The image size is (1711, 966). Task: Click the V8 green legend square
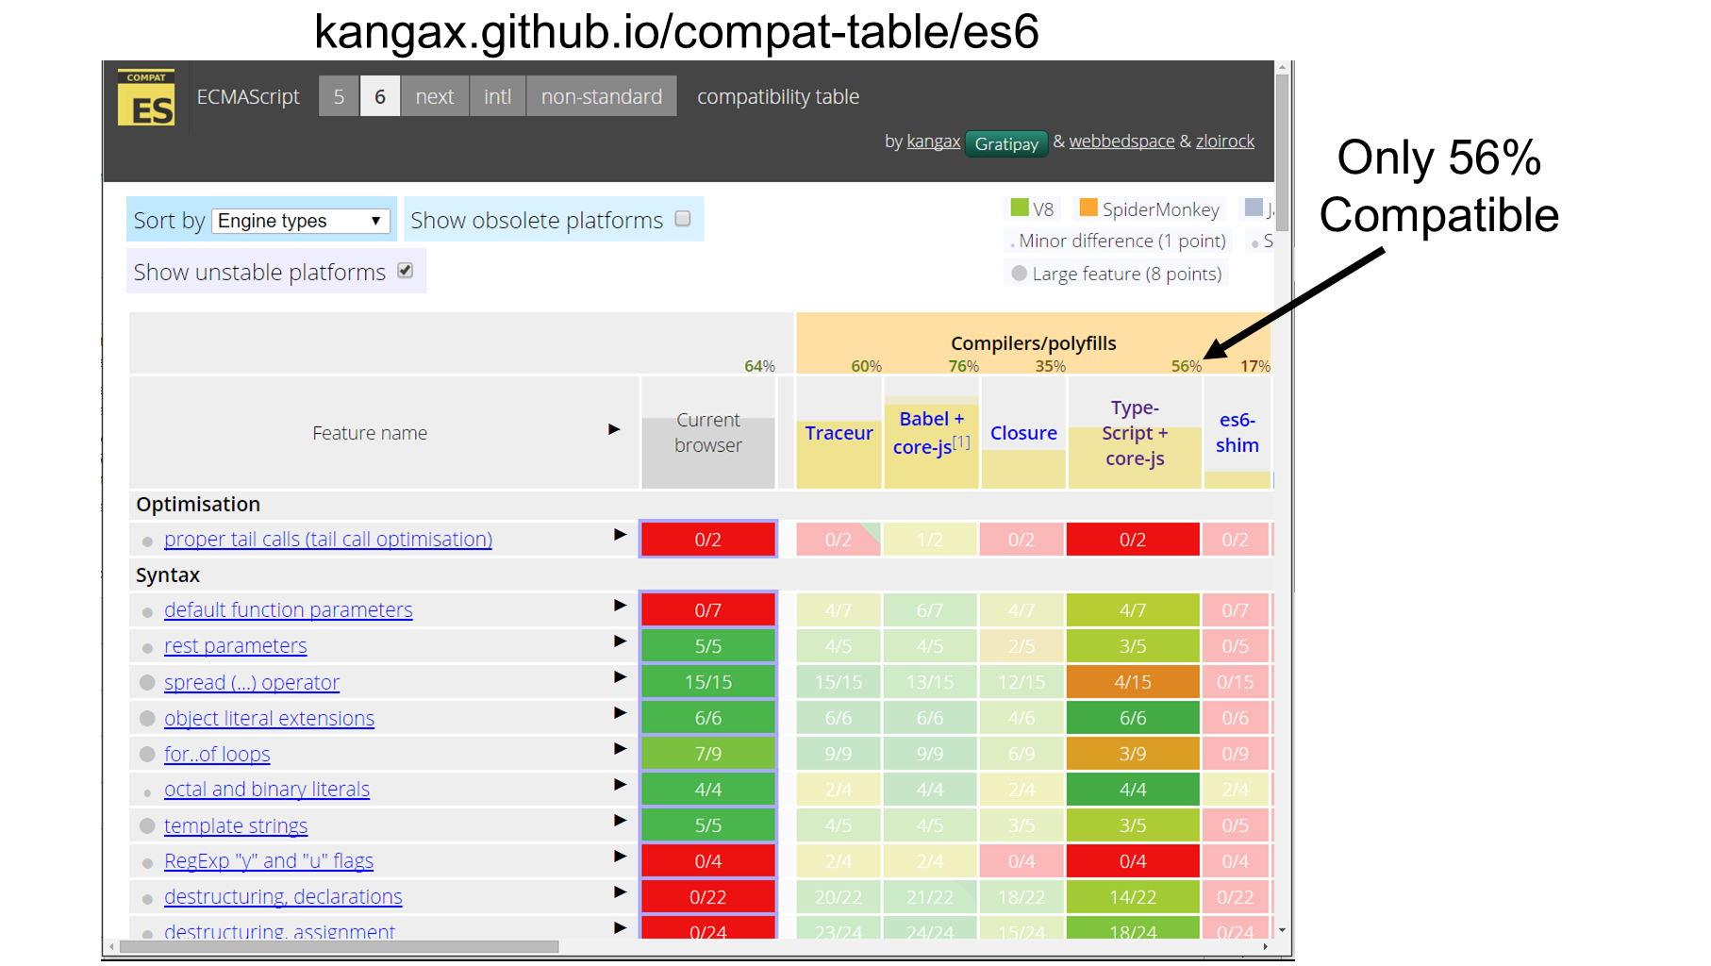click(x=1020, y=208)
